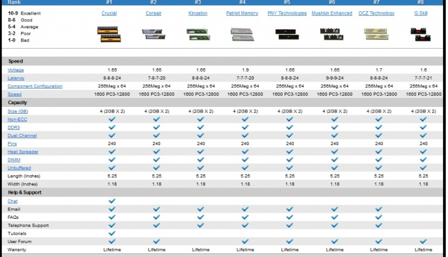Click the Crucial memory product image
The width and height of the screenshot is (448, 257).
[111, 34]
